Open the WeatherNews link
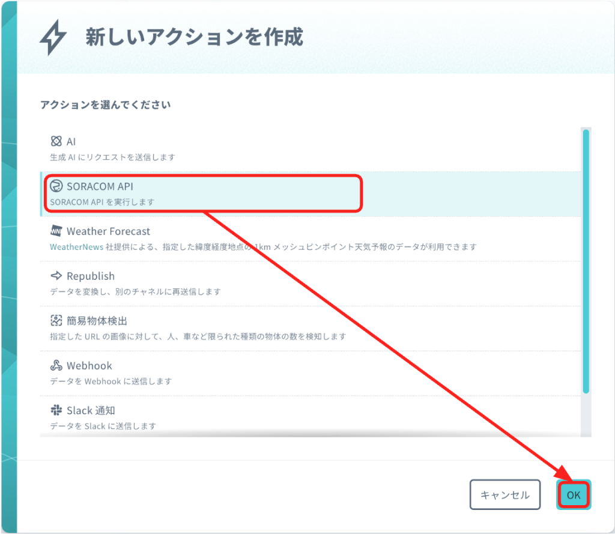This screenshot has width=615, height=534. pyautogui.click(x=76, y=247)
